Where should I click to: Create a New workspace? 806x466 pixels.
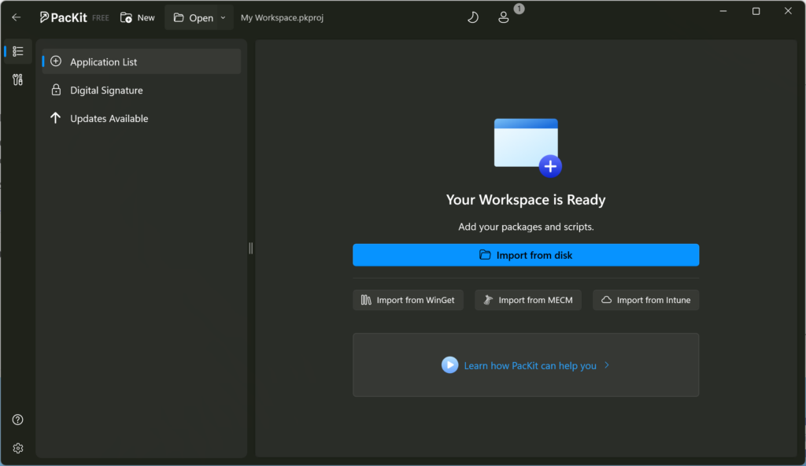click(x=137, y=17)
